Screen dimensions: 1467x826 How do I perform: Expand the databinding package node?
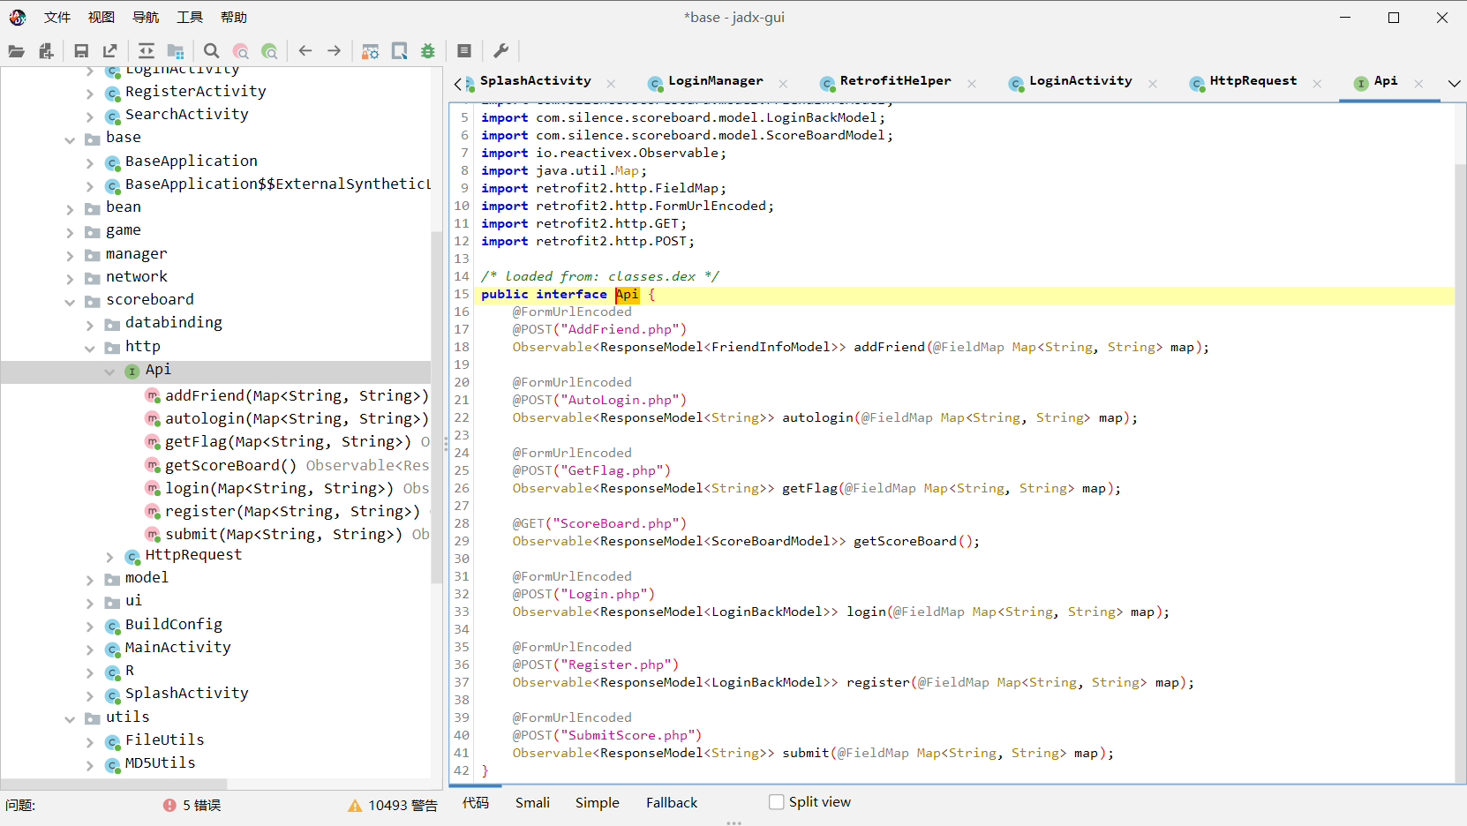(x=90, y=325)
